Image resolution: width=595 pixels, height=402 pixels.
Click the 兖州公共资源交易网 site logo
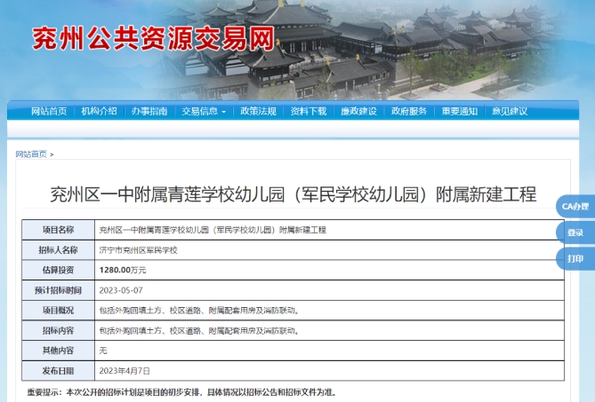[x=151, y=38]
